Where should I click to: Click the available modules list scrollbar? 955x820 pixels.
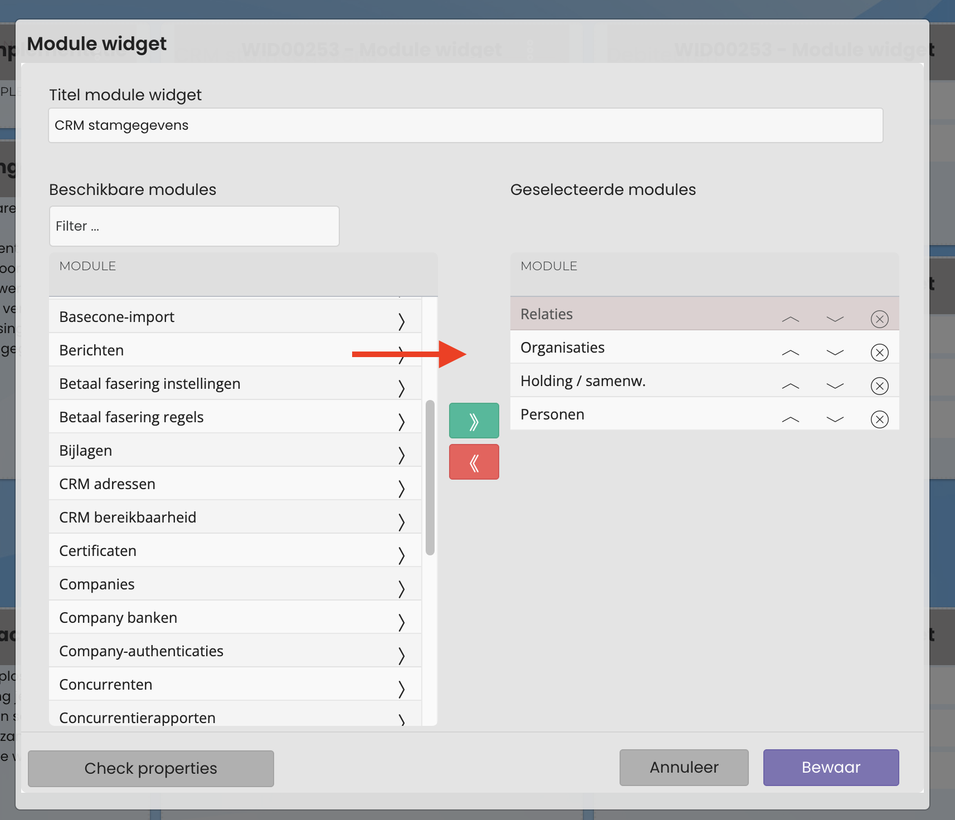tap(430, 477)
